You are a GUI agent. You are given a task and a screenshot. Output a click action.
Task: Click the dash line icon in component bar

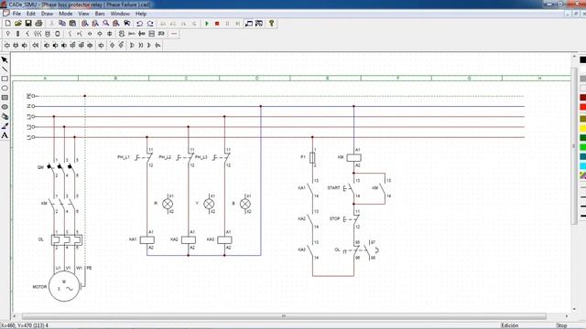click(174, 34)
